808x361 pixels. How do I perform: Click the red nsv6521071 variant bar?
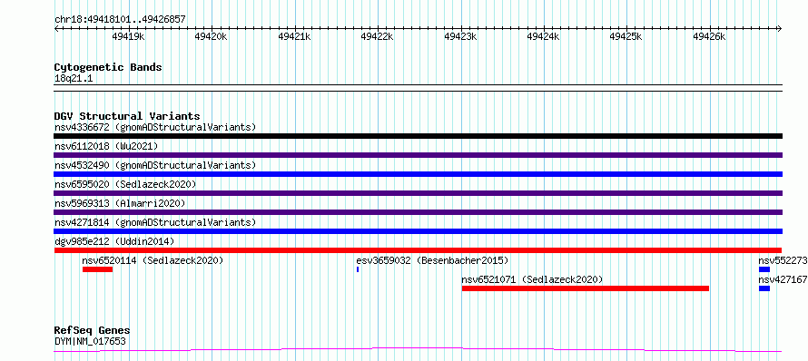pyautogui.click(x=586, y=288)
